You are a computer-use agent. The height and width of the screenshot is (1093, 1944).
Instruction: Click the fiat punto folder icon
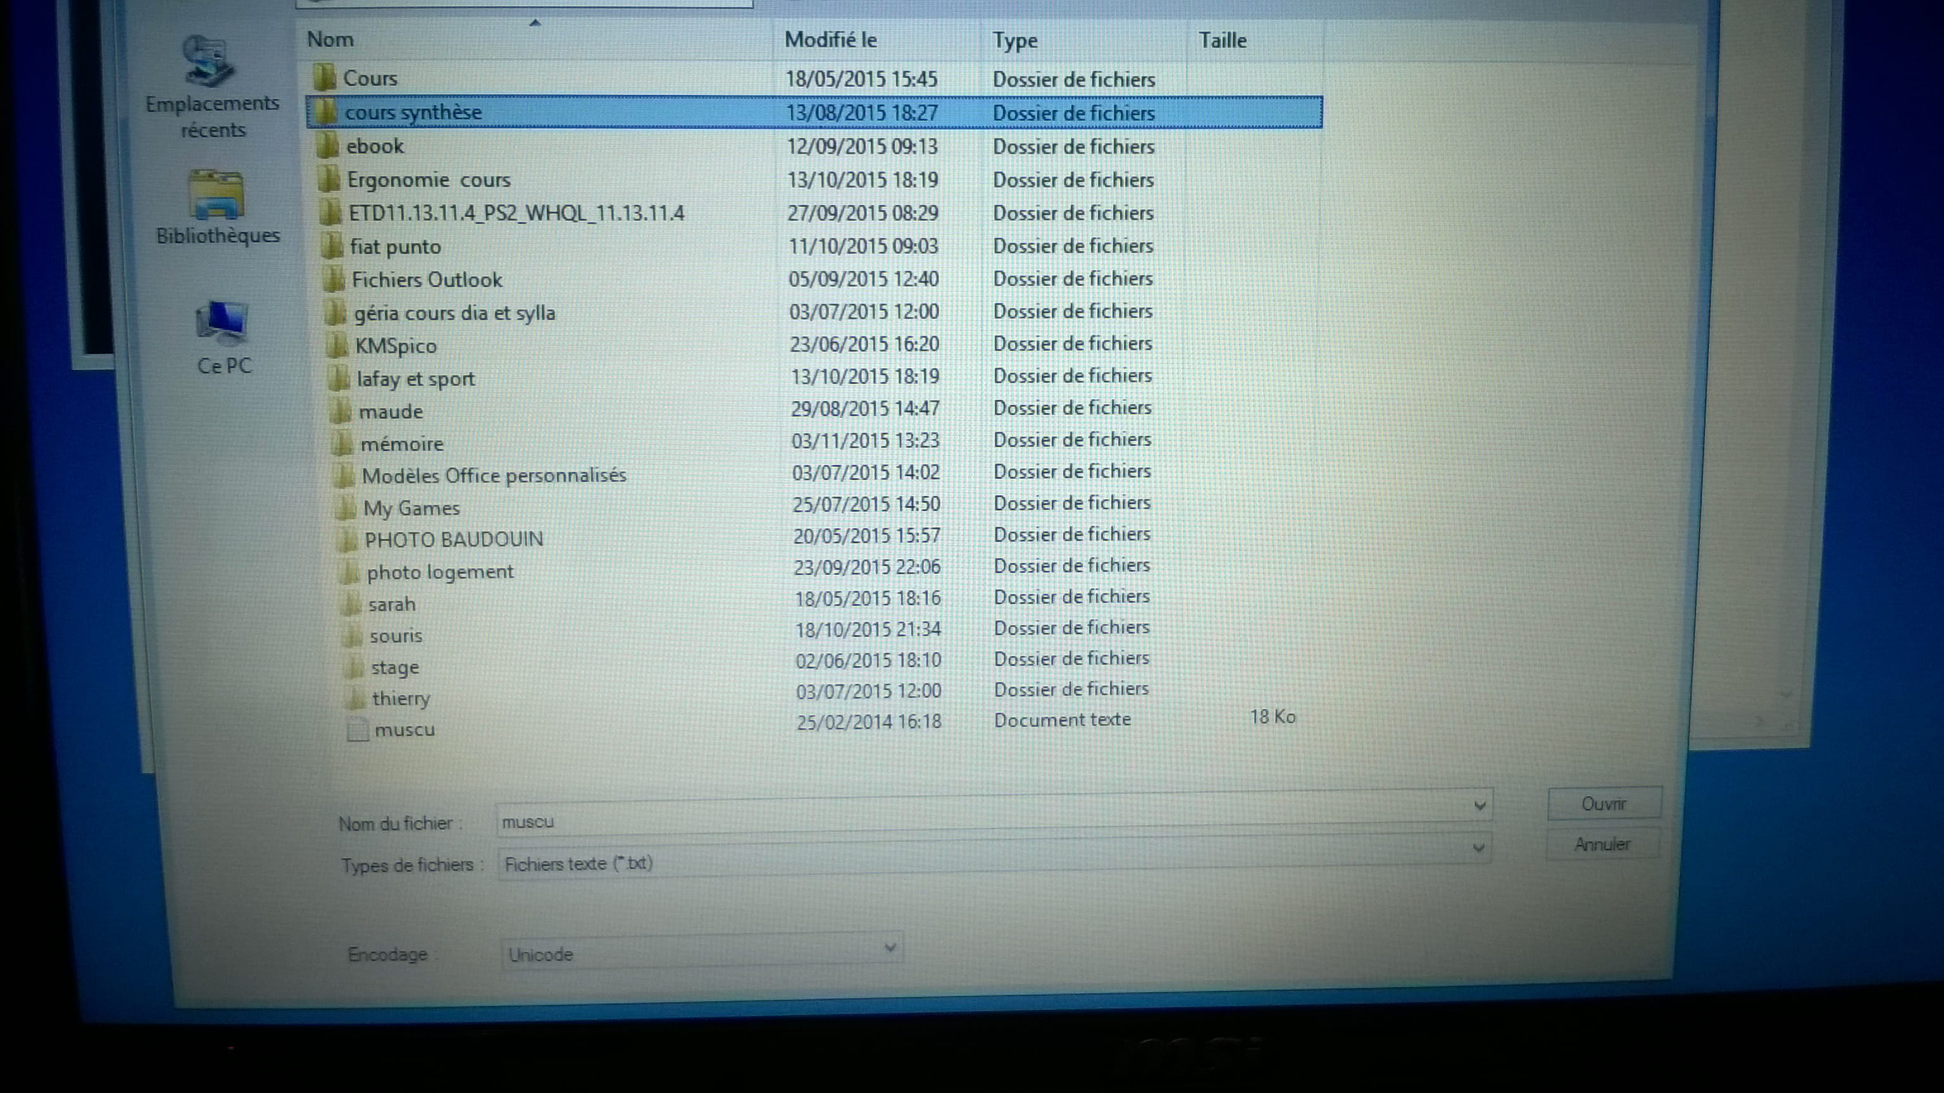(x=332, y=246)
